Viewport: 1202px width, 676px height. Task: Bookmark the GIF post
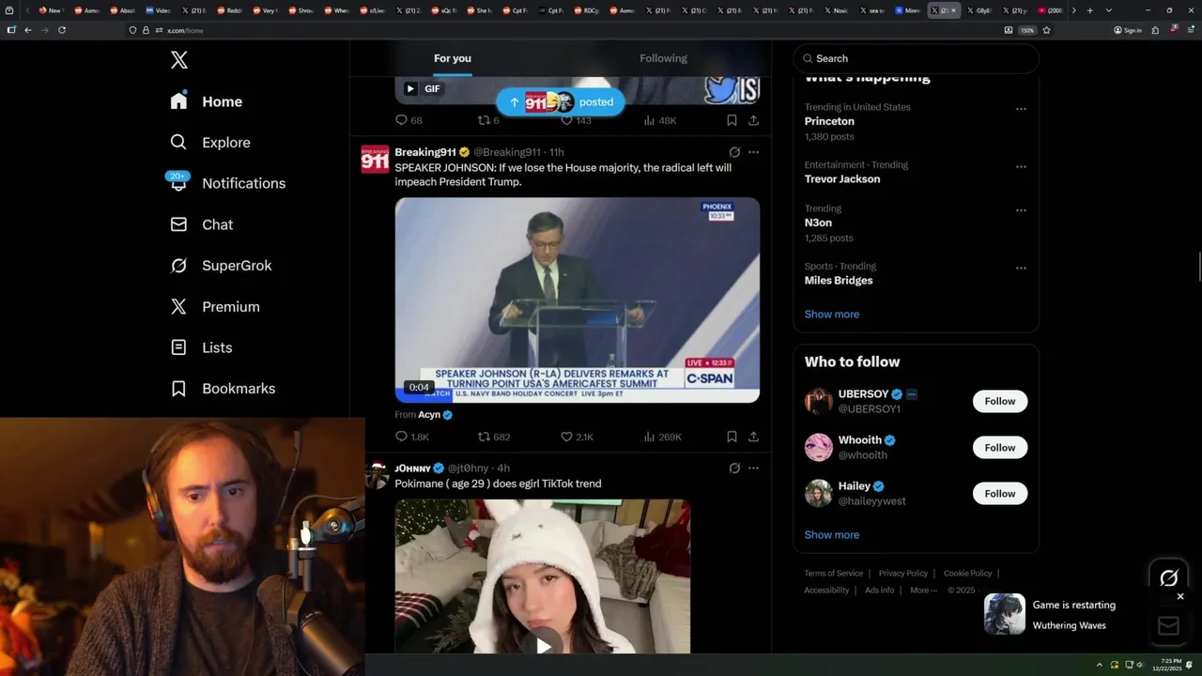pyautogui.click(x=732, y=120)
